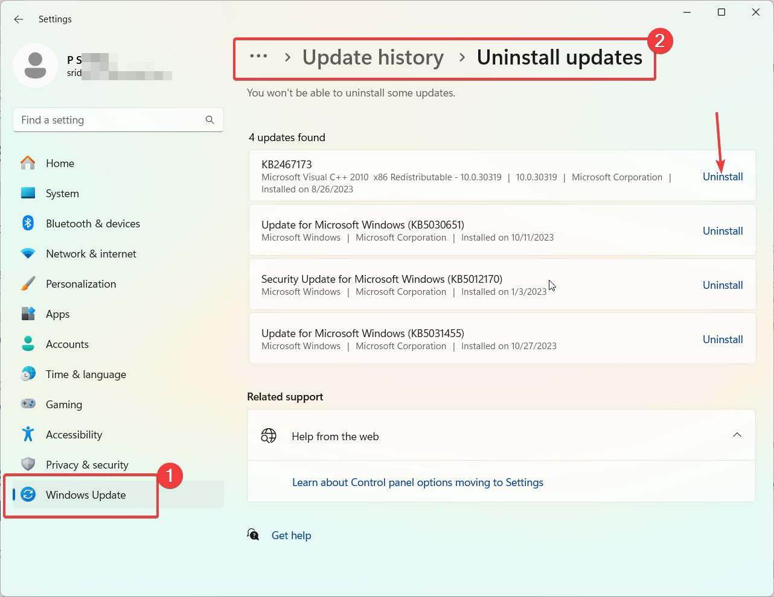Maximize the Settings window
Image resolution: width=774 pixels, height=597 pixels.
click(x=721, y=12)
